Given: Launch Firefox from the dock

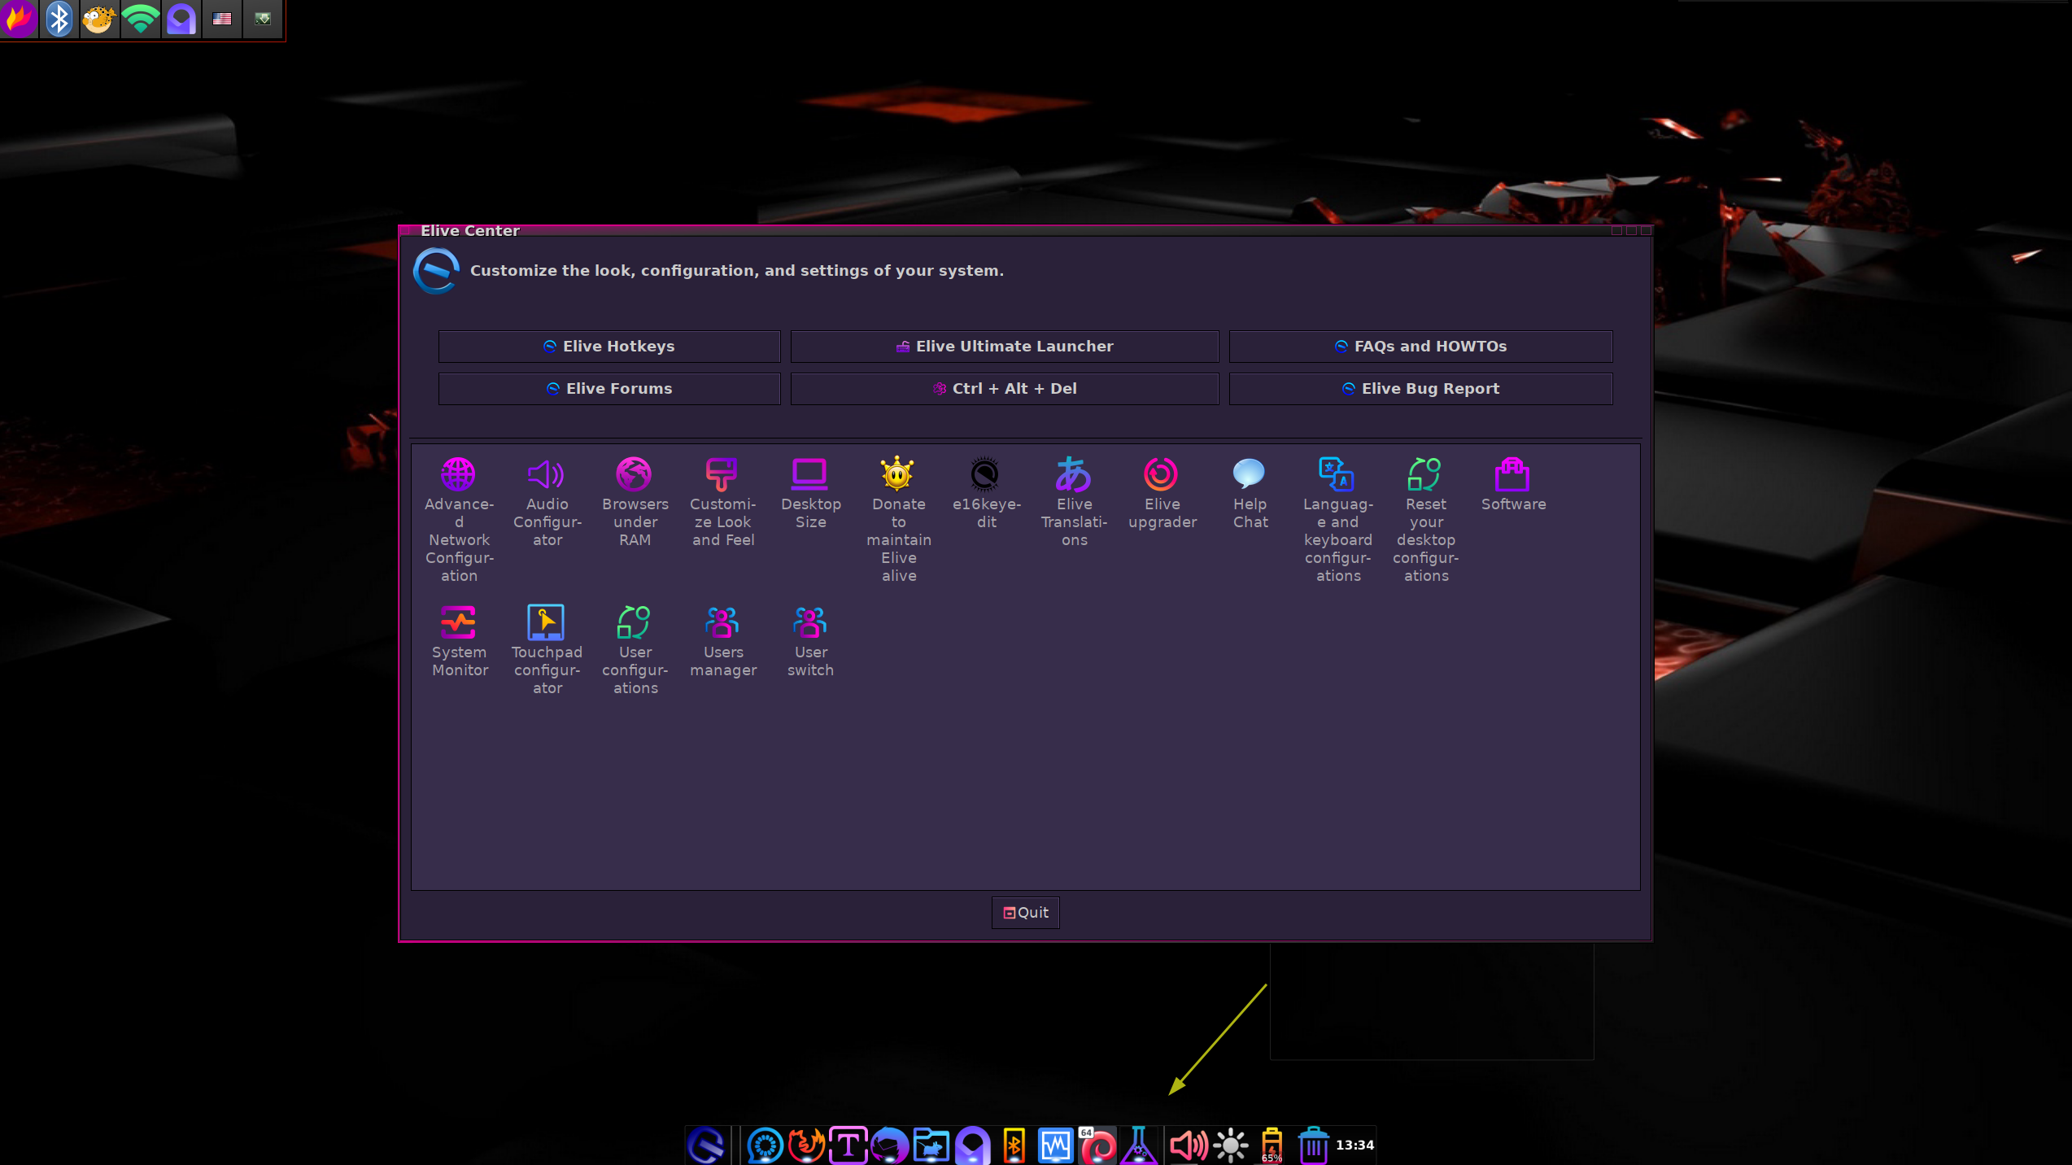Looking at the screenshot, I should pos(806,1145).
